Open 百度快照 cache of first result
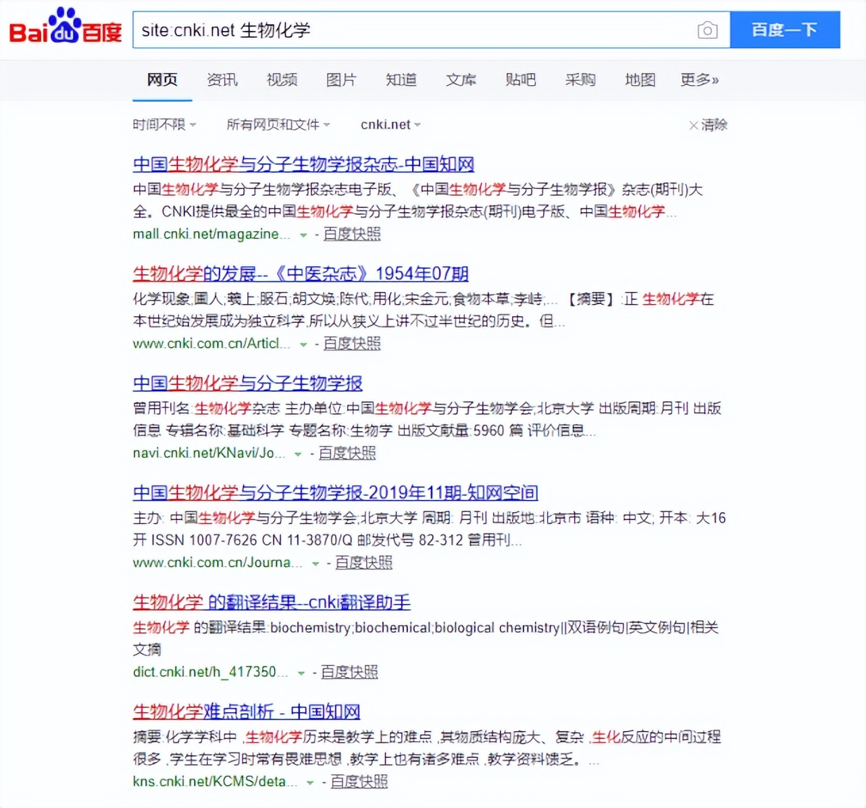 pos(351,234)
